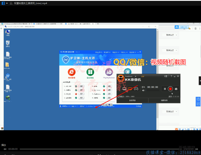The height and width of the screenshot is (155, 201).
Task: Open 我的录像 tab in KK录像机
Action: [x=132, y=100]
